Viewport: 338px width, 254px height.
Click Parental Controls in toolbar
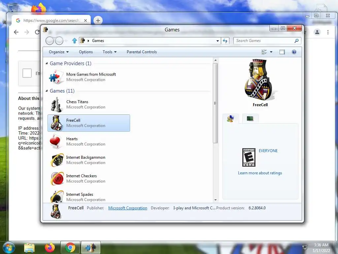point(142,52)
